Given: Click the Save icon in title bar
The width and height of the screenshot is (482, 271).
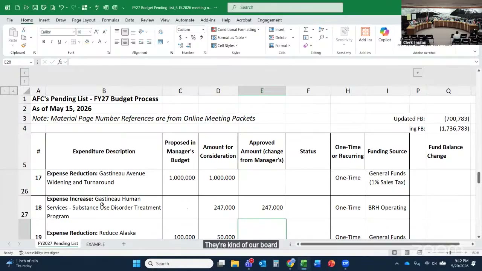Looking at the screenshot, I should coord(35,8).
